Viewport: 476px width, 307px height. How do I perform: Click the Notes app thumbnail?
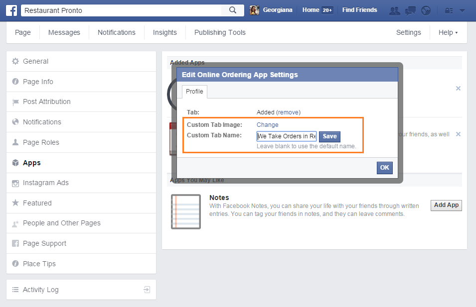point(186,211)
